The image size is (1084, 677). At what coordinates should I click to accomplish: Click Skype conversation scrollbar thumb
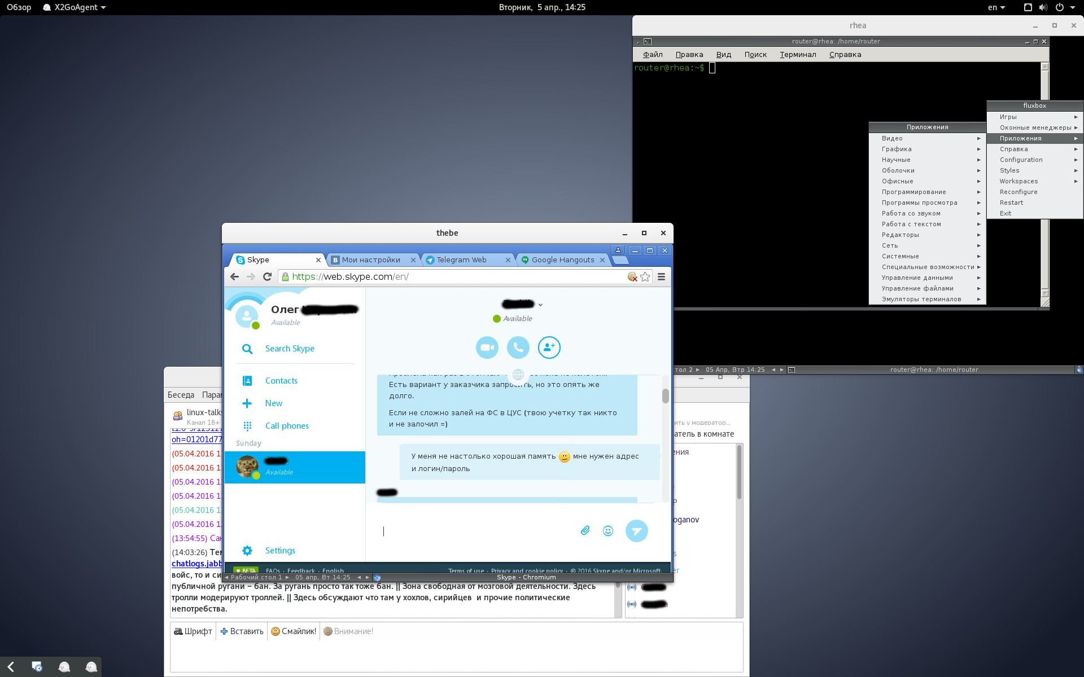(666, 396)
